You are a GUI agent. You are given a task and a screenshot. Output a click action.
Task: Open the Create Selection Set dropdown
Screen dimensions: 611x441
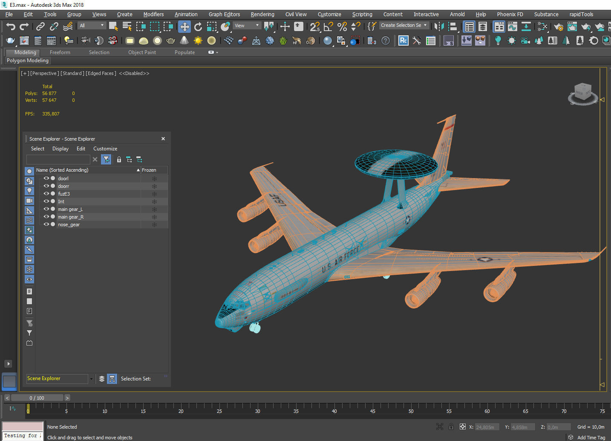(x=404, y=25)
